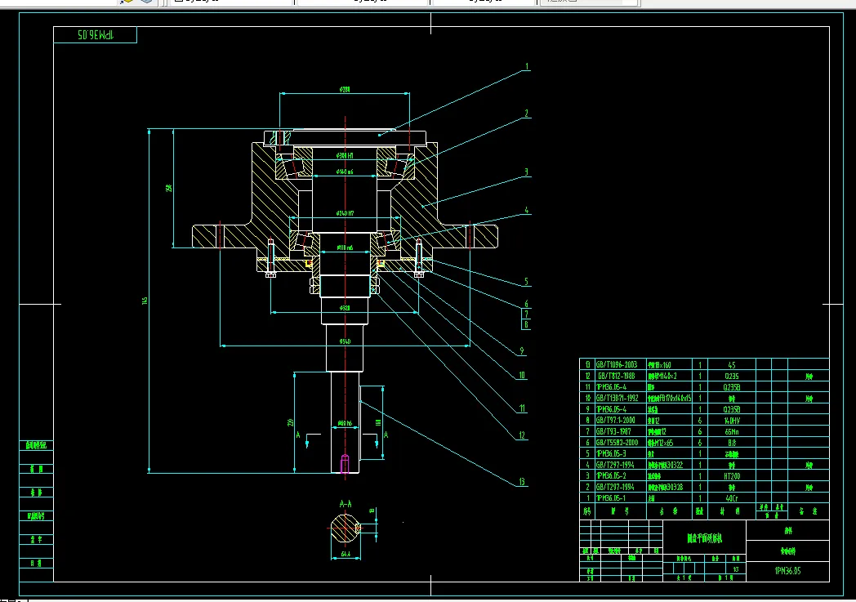The image size is (856, 602).
Task: Select the GB/T93-1987 cell in parts list
Action: (620, 431)
